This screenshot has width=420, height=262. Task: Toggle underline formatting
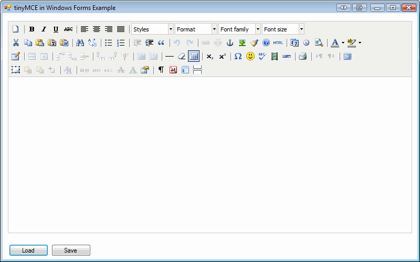pos(56,29)
